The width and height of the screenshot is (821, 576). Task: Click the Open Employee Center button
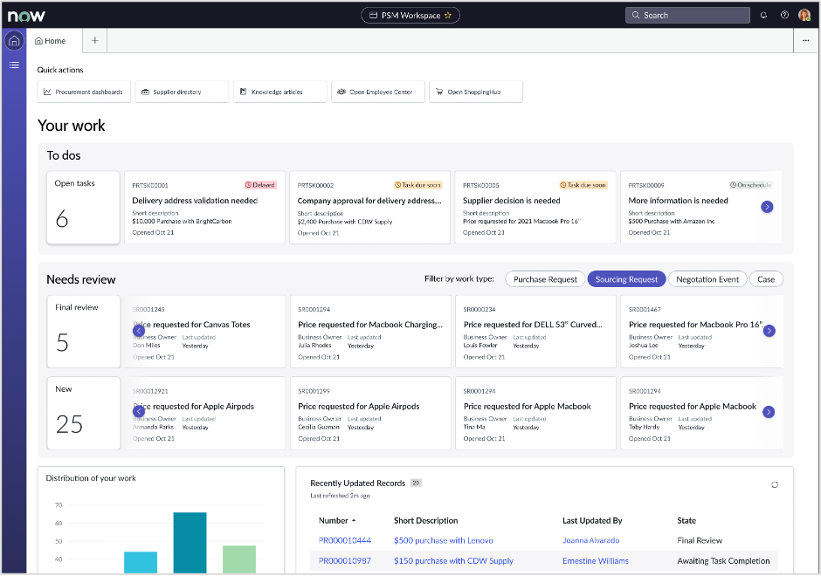(x=377, y=92)
